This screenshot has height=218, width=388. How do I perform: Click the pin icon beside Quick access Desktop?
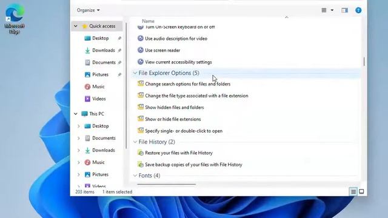119,38
